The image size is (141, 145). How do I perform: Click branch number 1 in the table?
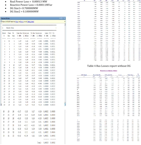point(5,41)
